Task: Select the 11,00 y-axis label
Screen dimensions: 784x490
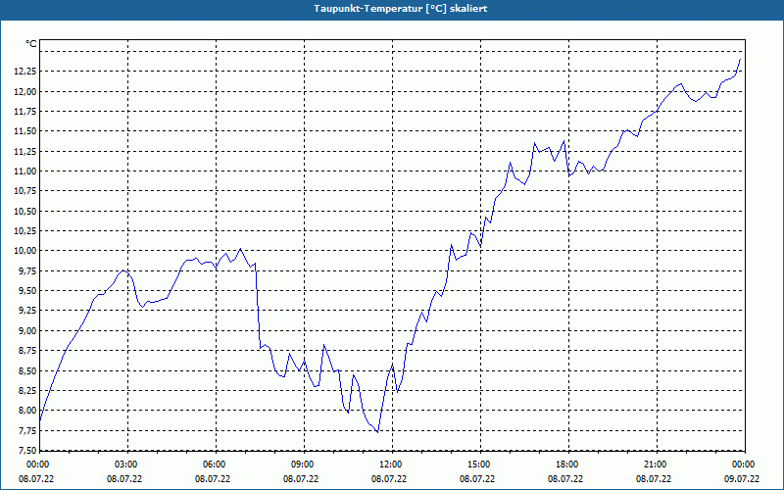Action: pos(24,171)
